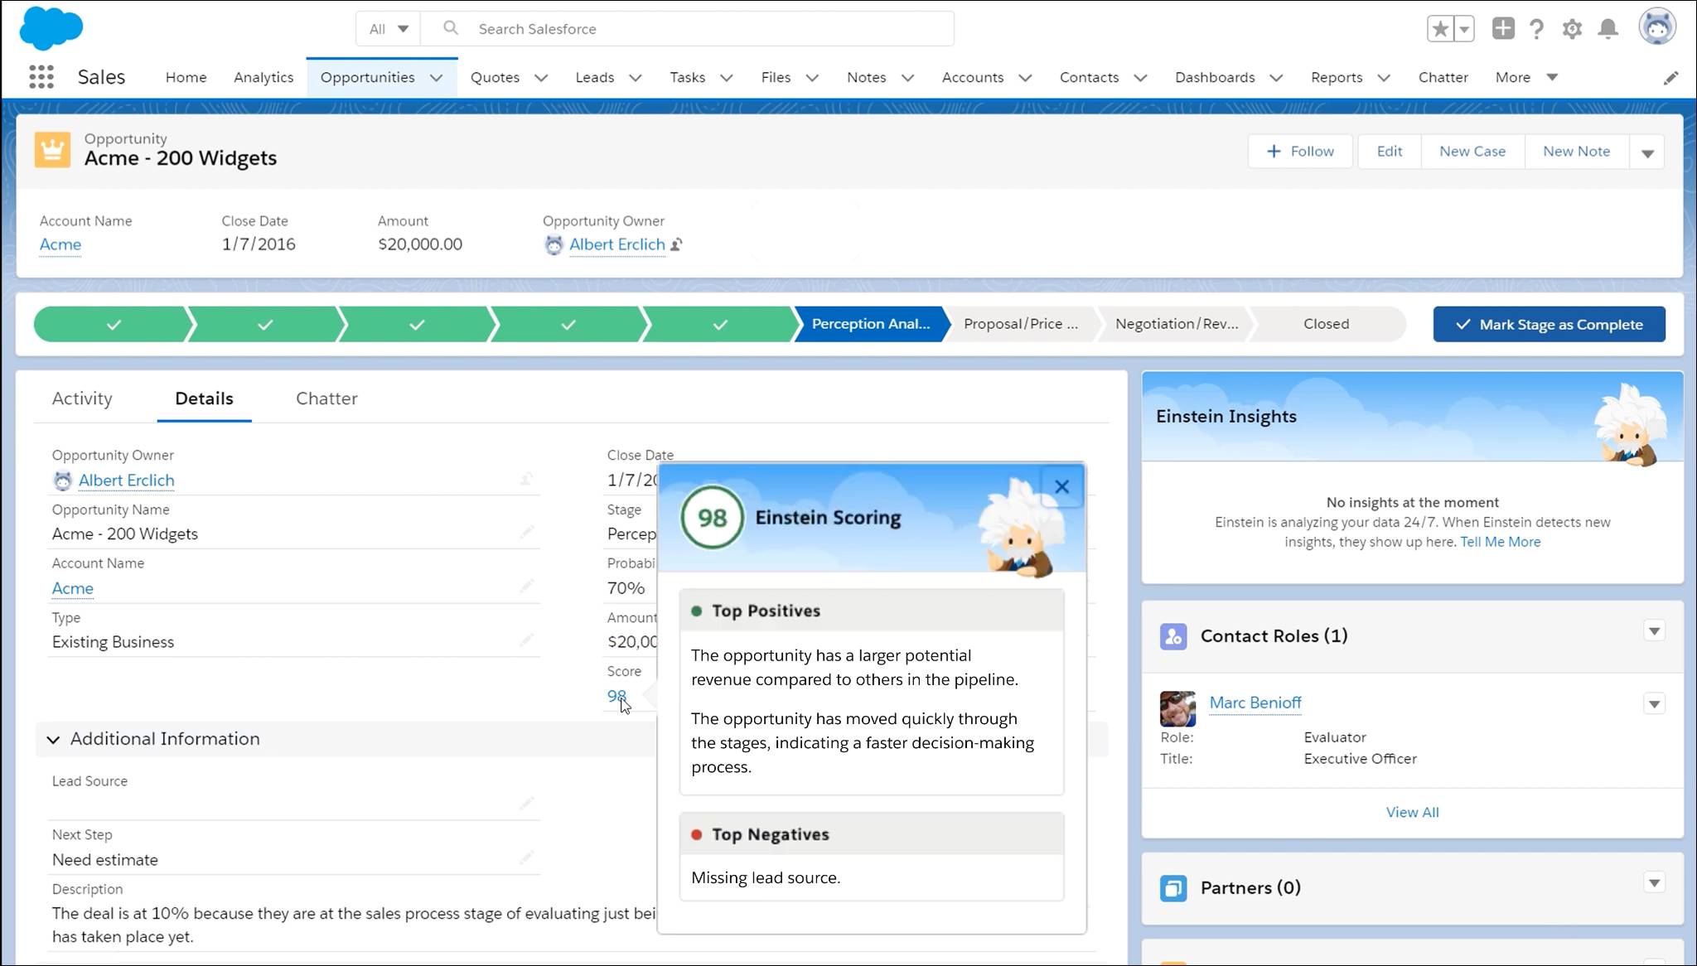Open the Notifications bell icon

pos(1608,29)
